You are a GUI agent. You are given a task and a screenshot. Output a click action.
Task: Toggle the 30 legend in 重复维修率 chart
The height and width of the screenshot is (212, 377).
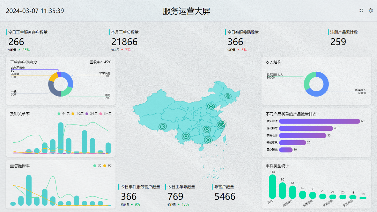(97, 165)
